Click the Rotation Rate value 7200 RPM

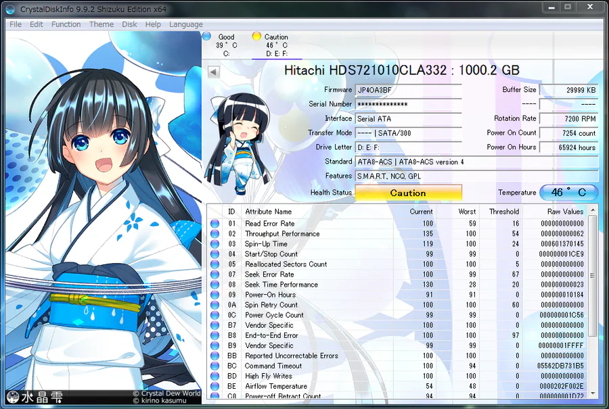point(569,119)
